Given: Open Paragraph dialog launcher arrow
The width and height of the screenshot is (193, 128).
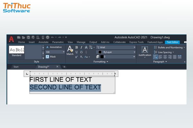Looking at the screenshot, I should pos(185,62).
